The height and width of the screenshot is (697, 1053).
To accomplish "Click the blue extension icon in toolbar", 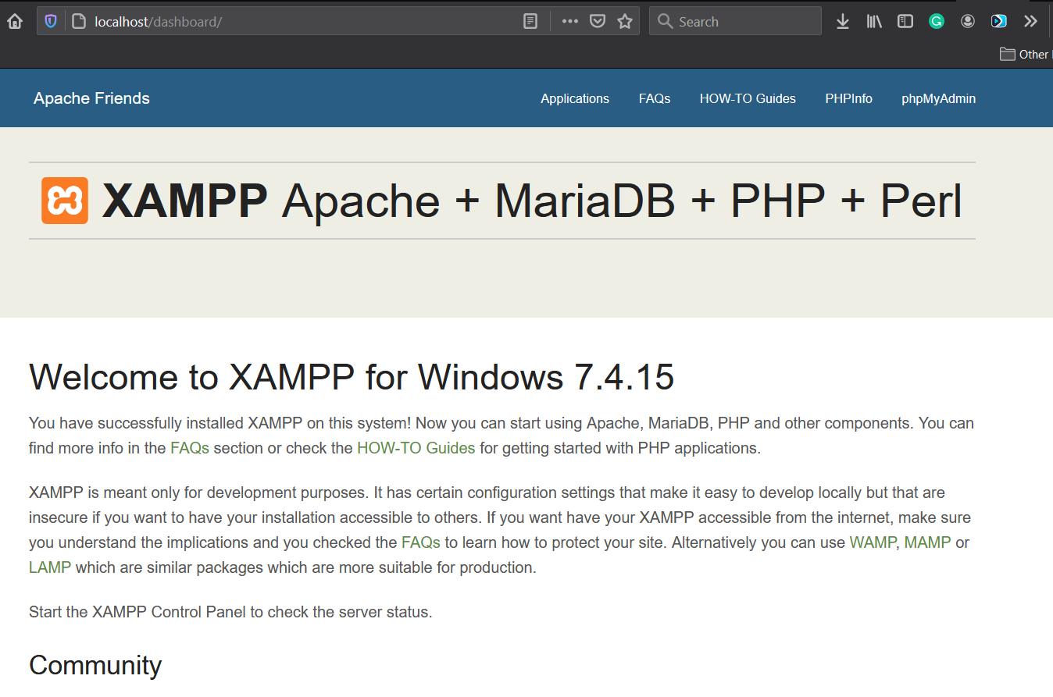I will coord(999,22).
